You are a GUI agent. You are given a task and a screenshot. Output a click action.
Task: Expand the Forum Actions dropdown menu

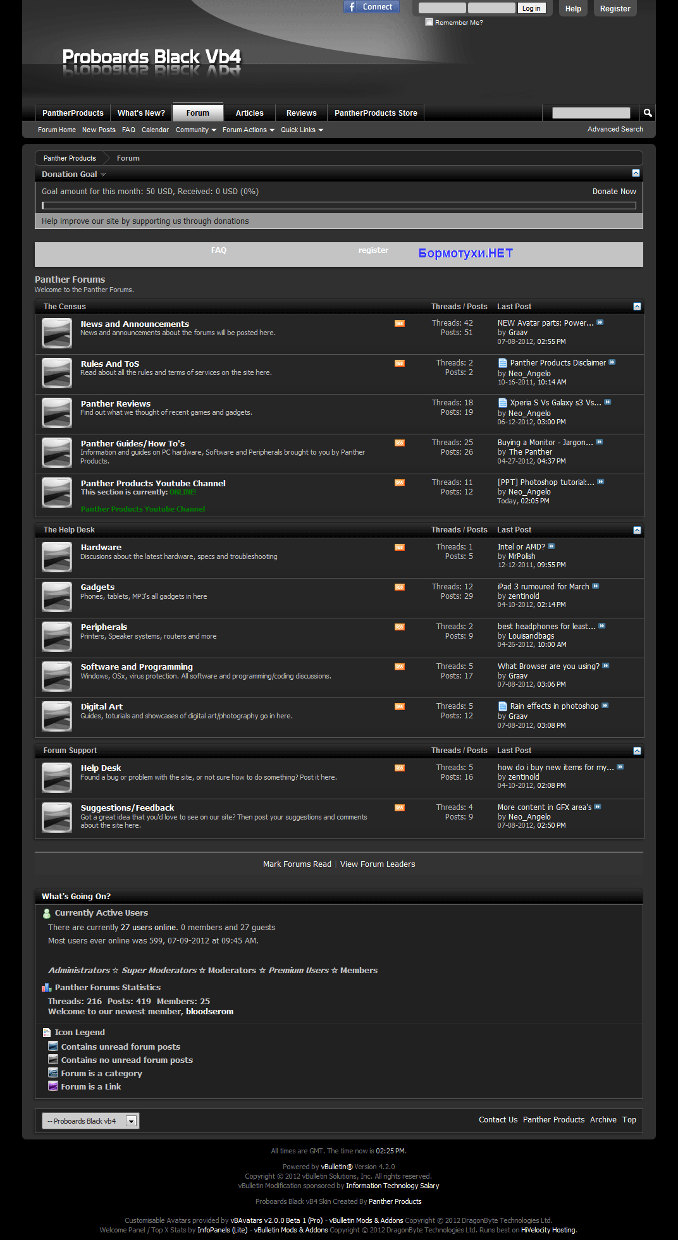(249, 130)
